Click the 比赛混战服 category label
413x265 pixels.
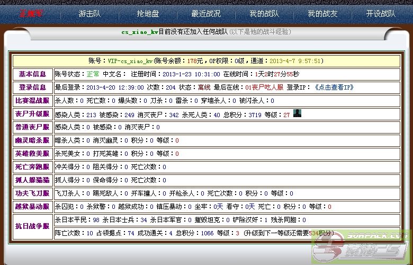32,101
